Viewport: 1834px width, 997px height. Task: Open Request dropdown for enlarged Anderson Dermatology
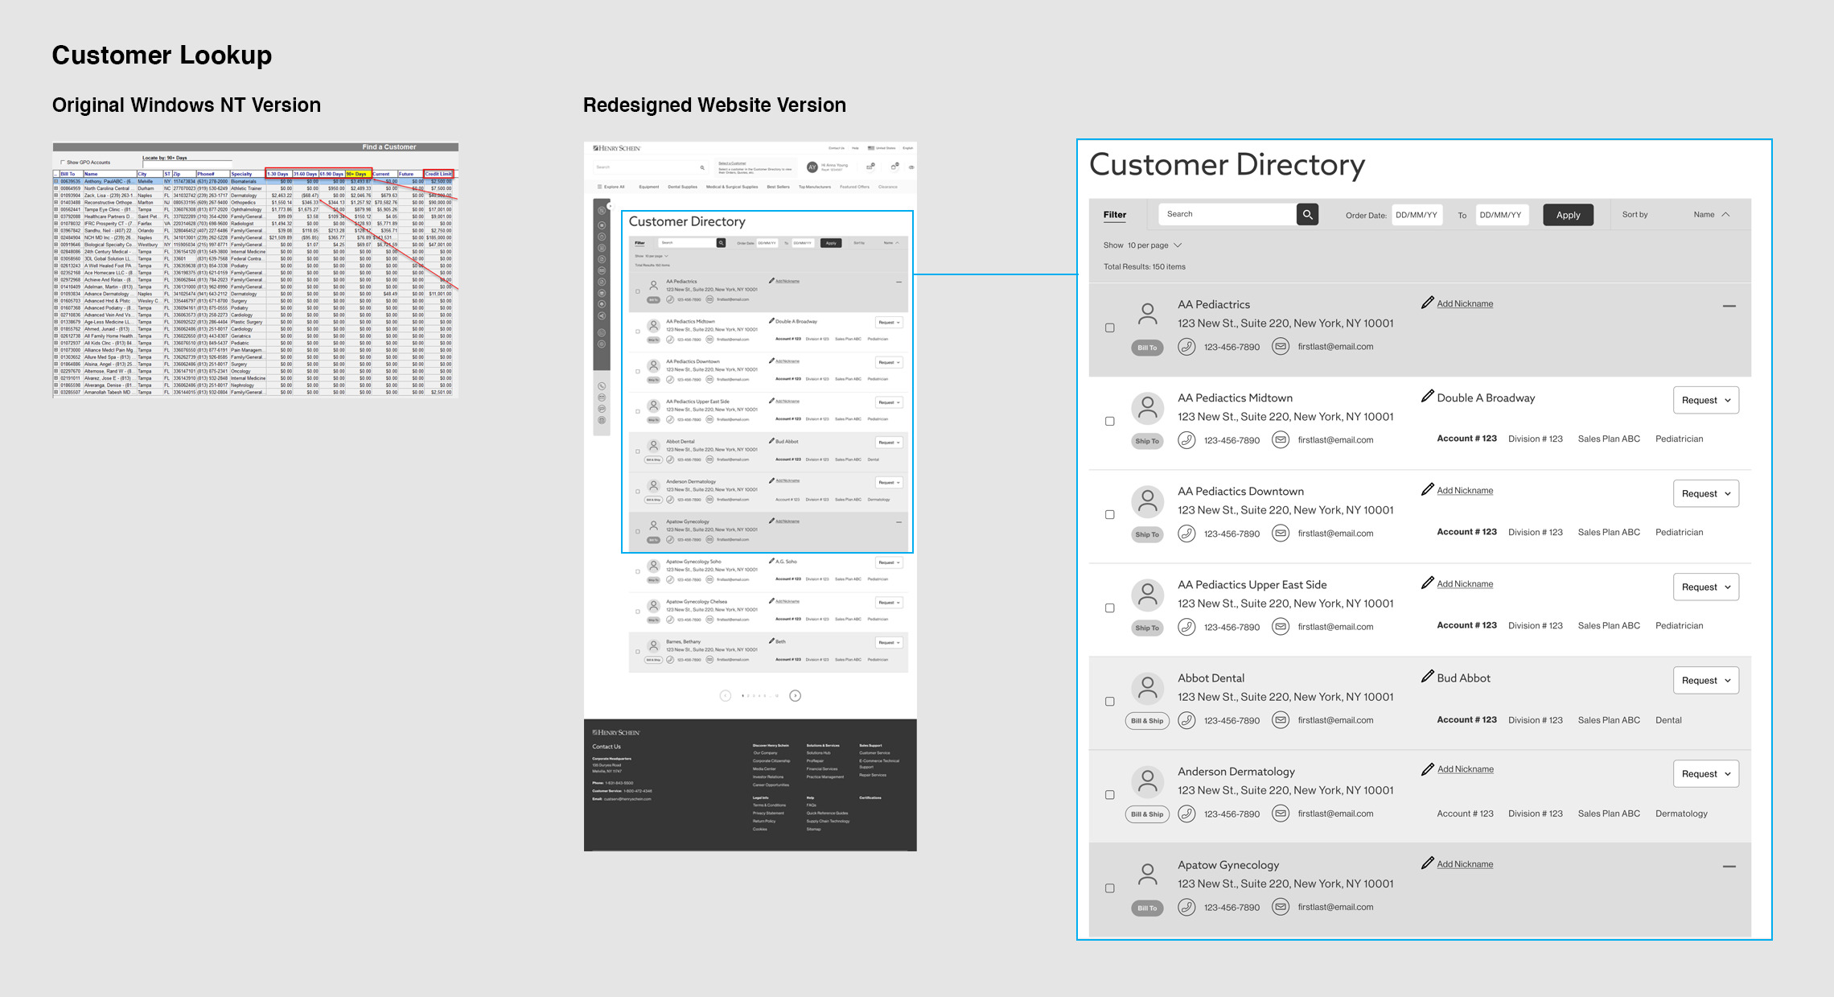tap(1705, 773)
